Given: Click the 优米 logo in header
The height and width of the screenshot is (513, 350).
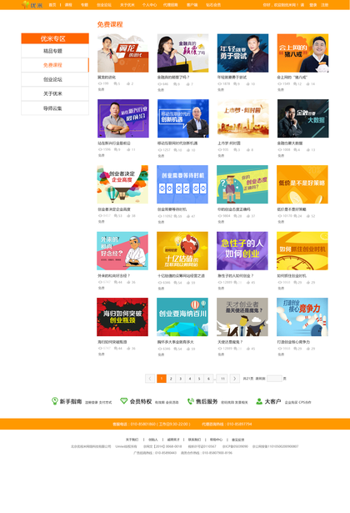Looking at the screenshot, I should pos(32,4).
